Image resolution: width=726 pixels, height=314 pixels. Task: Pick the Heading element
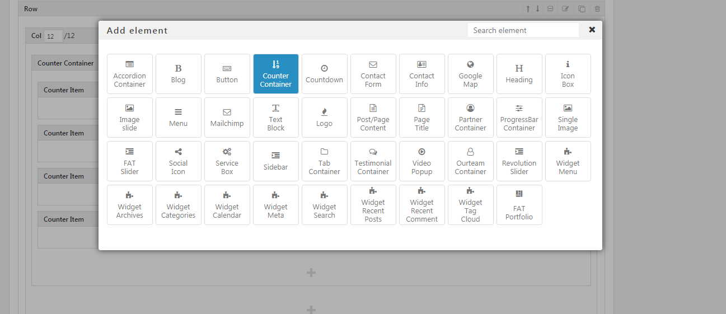(519, 74)
